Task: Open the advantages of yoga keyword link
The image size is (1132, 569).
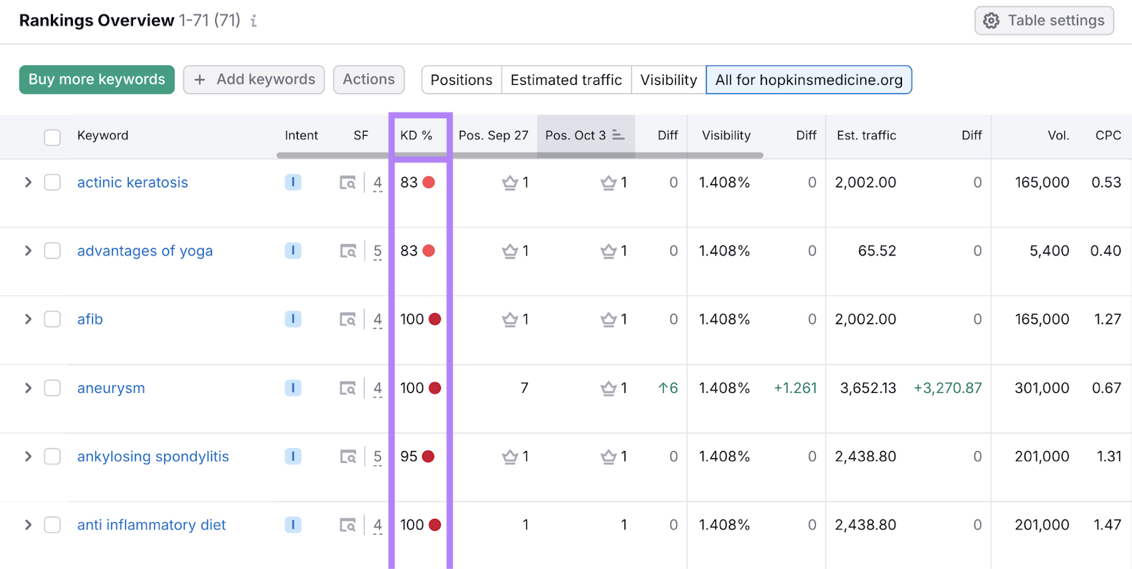Action: [x=145, y=251]
